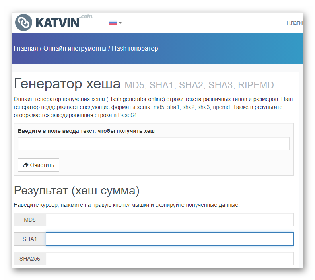315x280 pixels.
Task: Click the Результат (хеш сумма) heading
Action: (76, 191)
